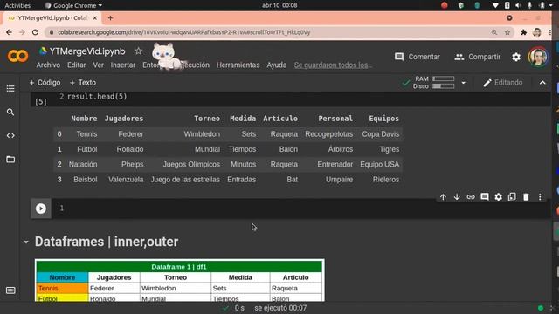This screenshot has width=559, height=314.
Task: Click the 'Juego de las estrellas' cell
Action: (185, 180)
